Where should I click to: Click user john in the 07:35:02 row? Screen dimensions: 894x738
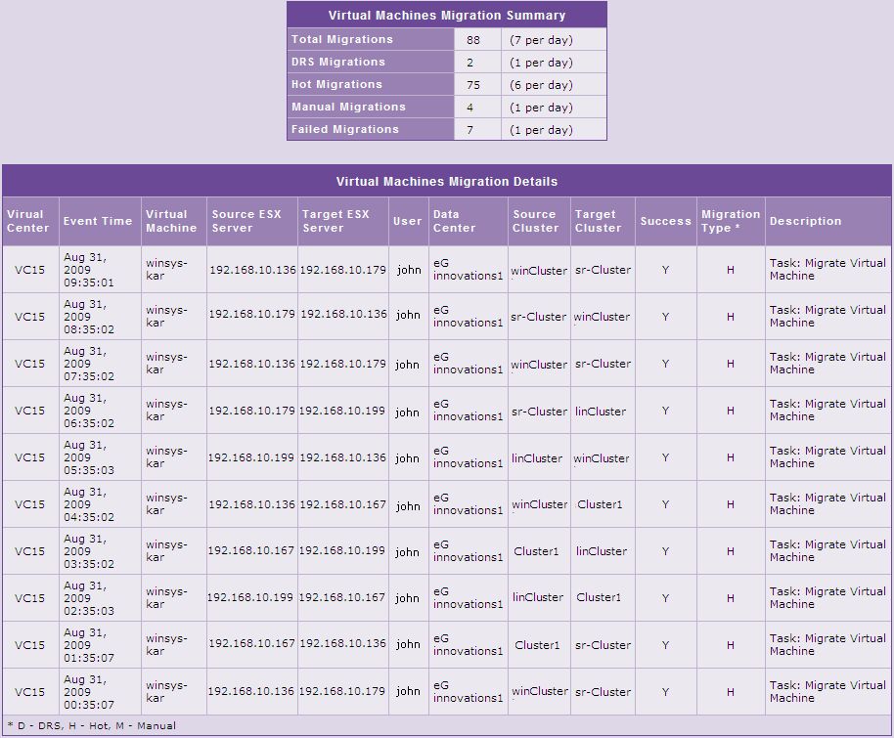407,365
